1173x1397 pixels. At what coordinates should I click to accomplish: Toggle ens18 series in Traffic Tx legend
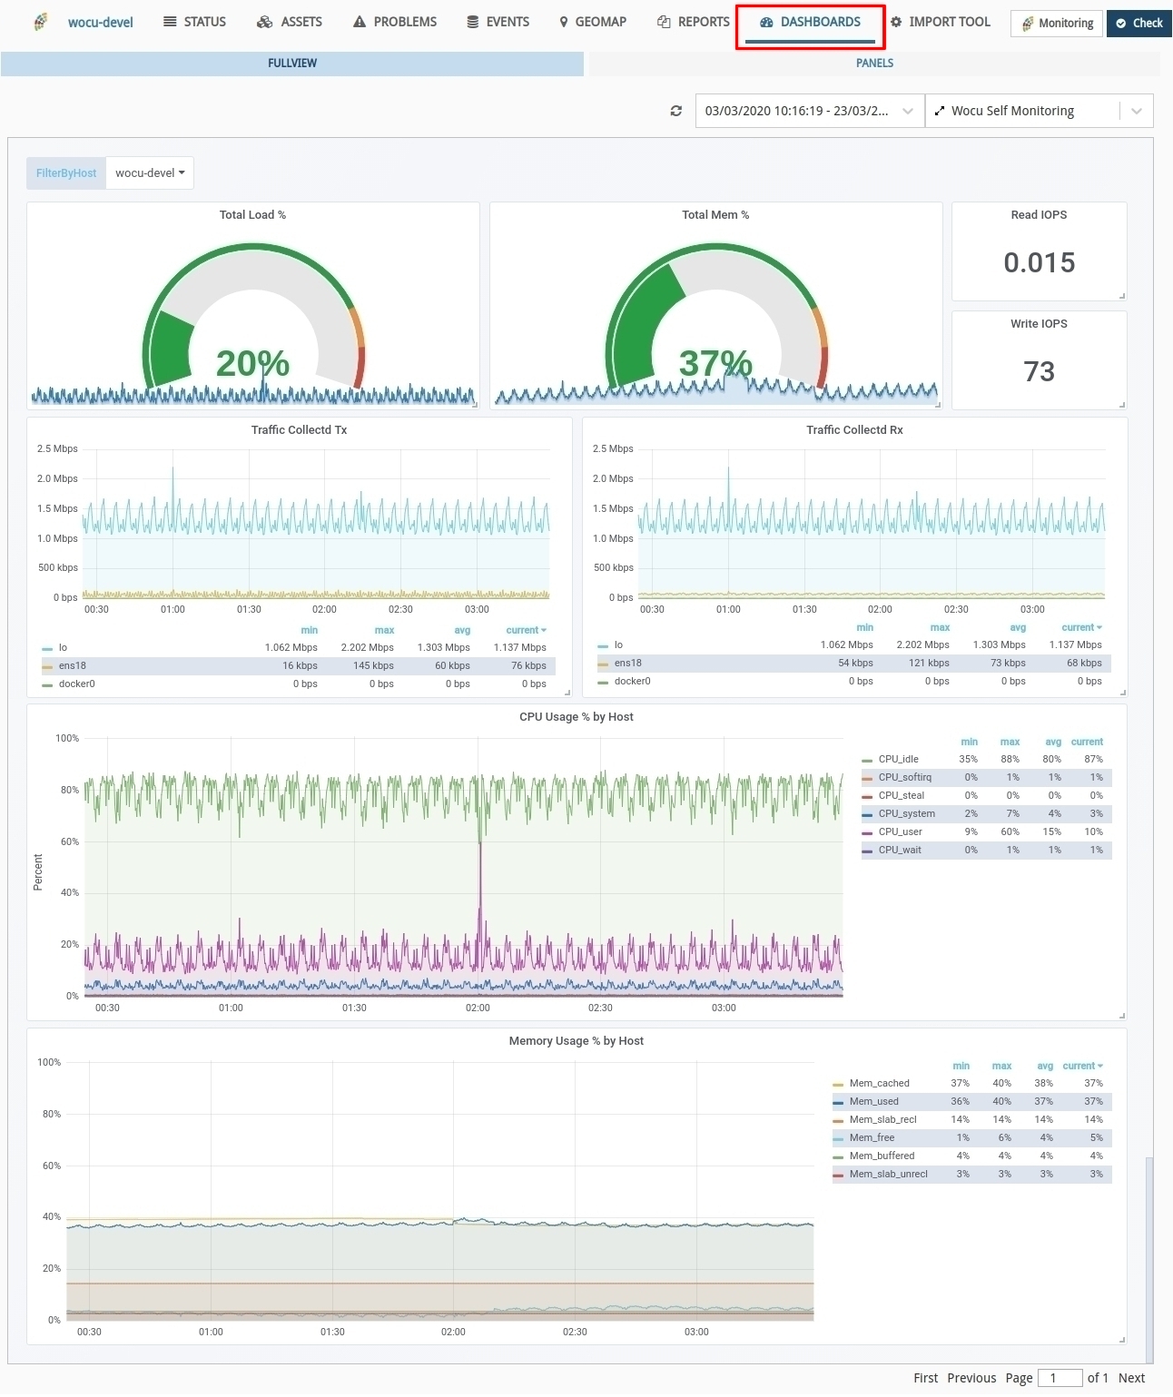73,666
